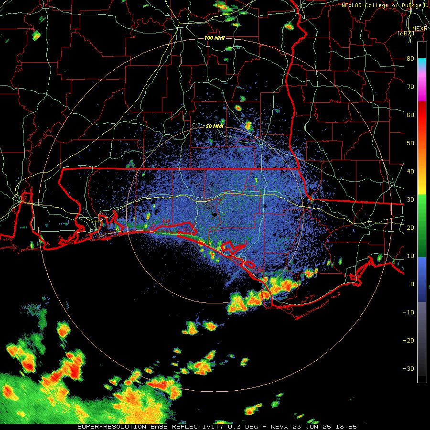Click the SUPER-RESOLUTION BASE REFLECTIVITY caption
Viewport: 430px width, 430px height.
[150, 427]
